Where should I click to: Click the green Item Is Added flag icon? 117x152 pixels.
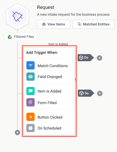[x=31, y=91]
